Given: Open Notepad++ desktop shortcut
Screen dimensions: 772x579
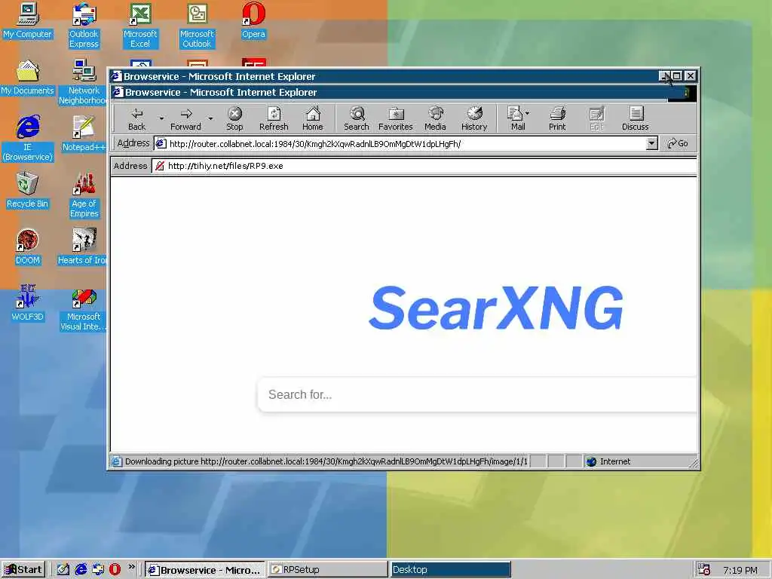Looking at the screenshot, I should [84, 134].
